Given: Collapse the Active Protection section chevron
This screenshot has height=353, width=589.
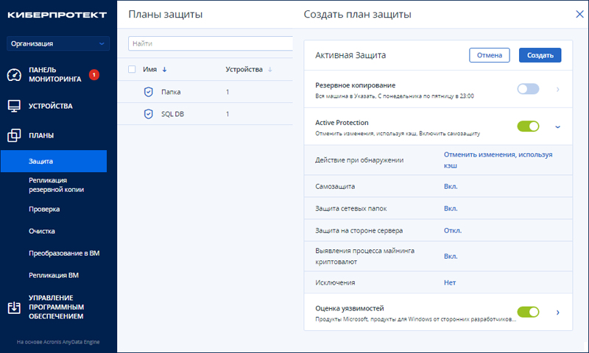Looking at the screenshot, I should [558, 126].
